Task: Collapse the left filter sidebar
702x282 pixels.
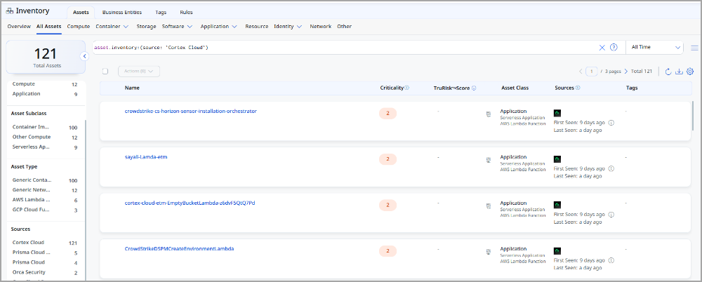Action: (x=84, y=56)
